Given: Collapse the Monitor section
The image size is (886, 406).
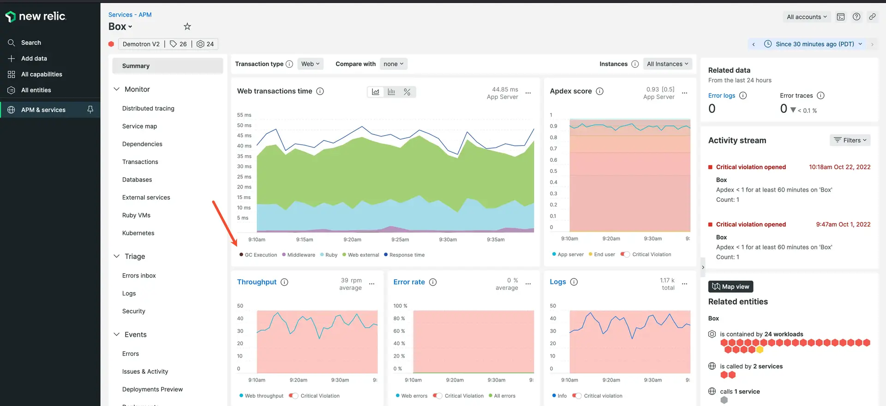Looking at the screenshot, I should tap(117, 89).
